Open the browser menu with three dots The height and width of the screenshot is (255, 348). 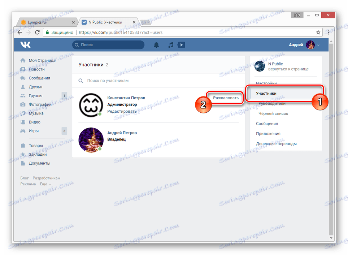click(328, 32)
